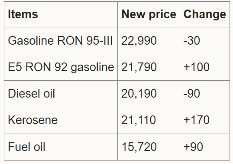This screenshot has width=233, height=164.
Task: Click the Change column header
Action: pyautogui.click(x=205, y=14)
